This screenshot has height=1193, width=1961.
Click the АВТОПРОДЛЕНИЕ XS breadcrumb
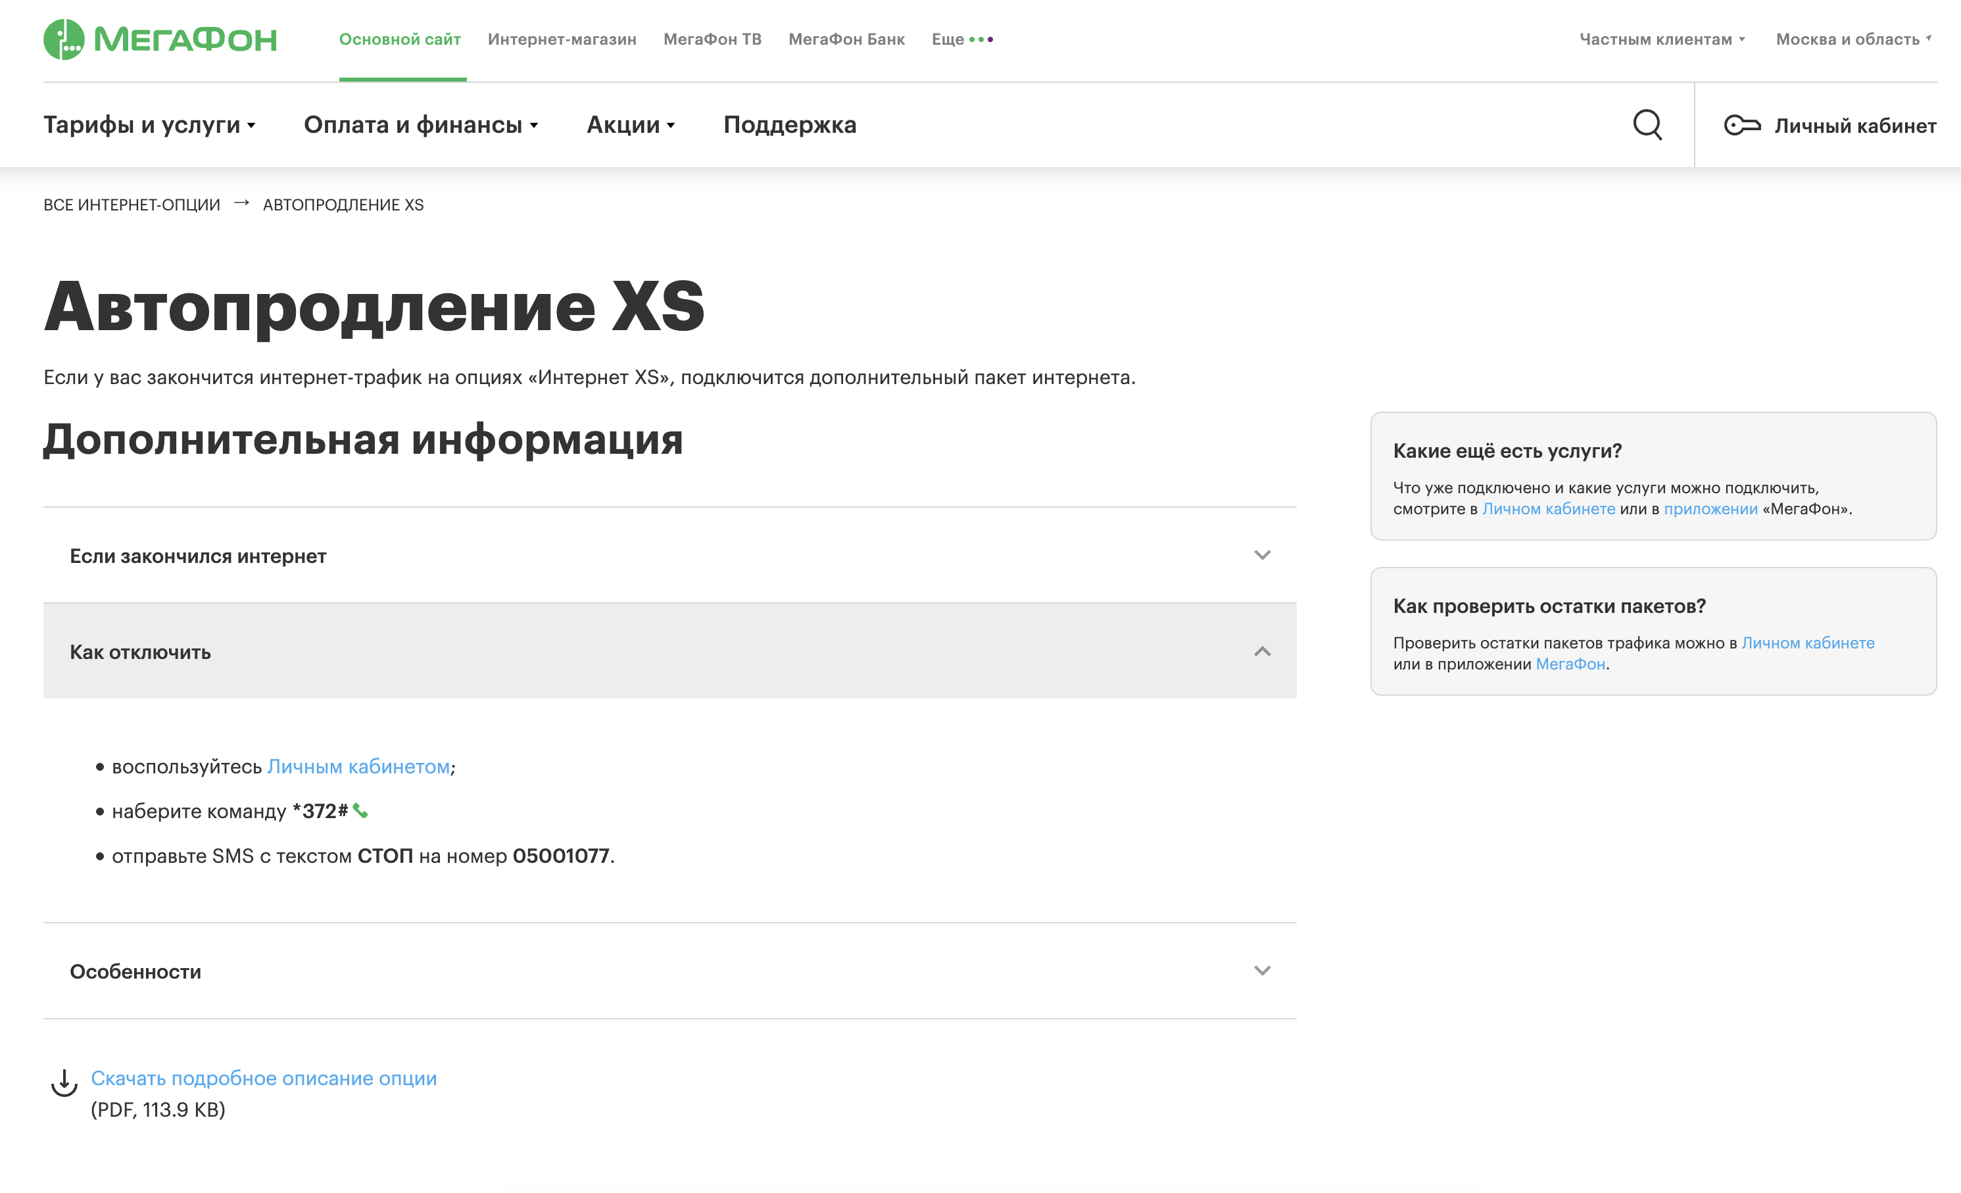[x=343, y=205]
